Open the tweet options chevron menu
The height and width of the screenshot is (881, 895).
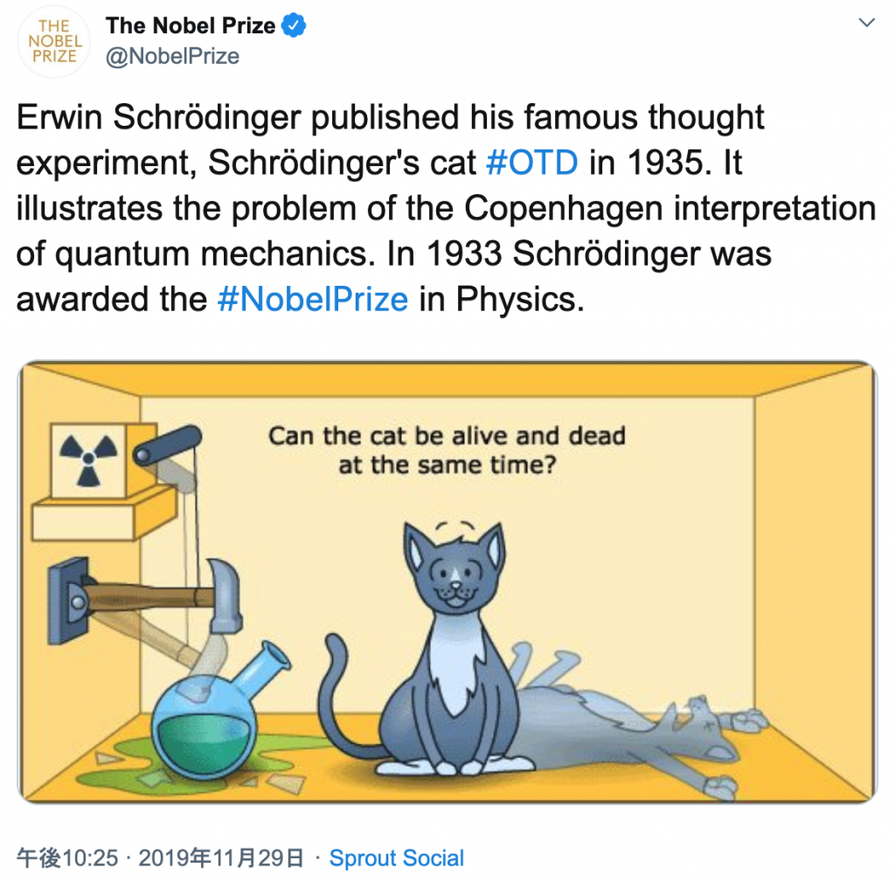[866, 24]
